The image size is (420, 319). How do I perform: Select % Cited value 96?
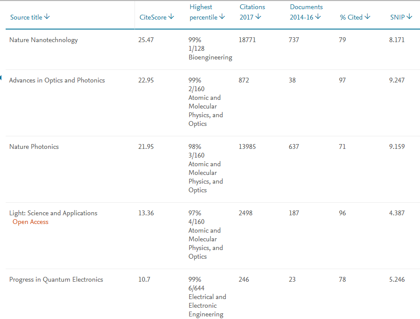342,213
